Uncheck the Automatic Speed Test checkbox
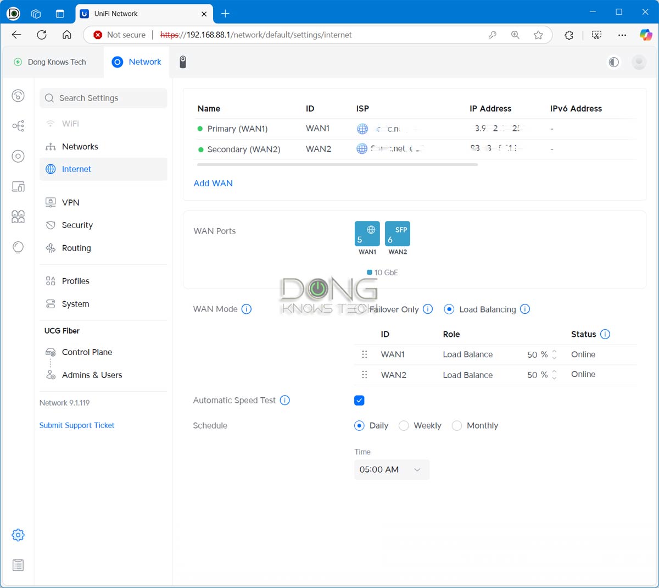The image size is (659, 588). click(x=359, y=400)
